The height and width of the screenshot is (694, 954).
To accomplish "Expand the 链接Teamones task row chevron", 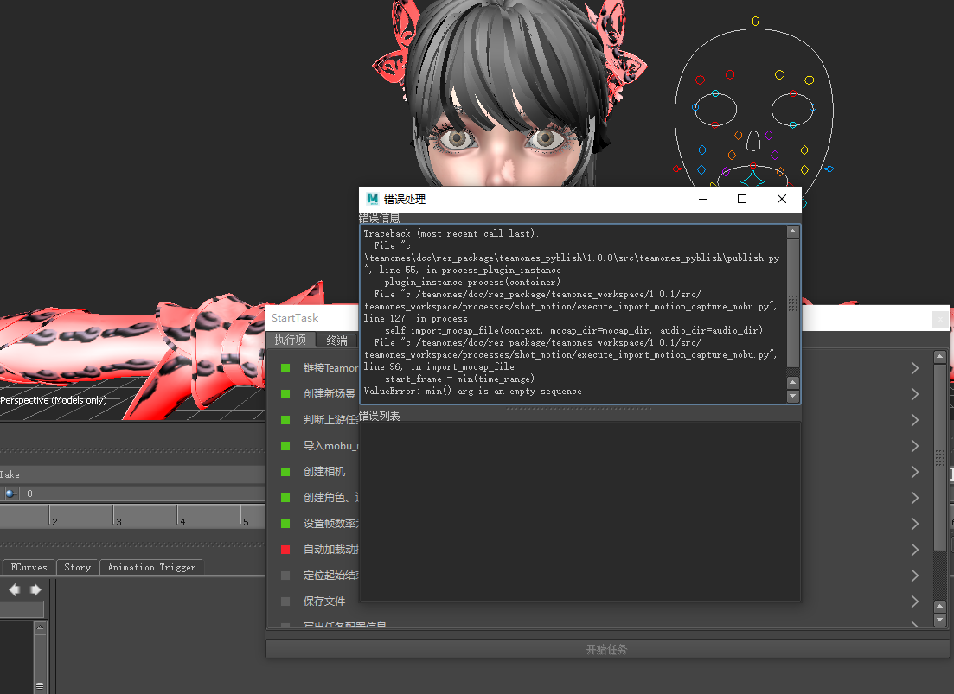I will tap(914, 368).
